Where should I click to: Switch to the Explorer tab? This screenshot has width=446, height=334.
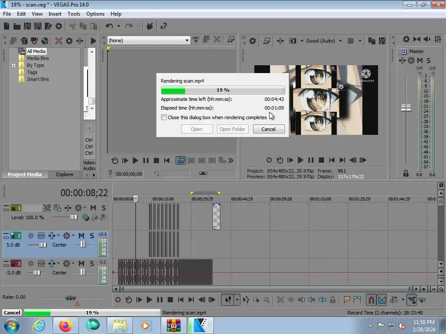[65, 174]
